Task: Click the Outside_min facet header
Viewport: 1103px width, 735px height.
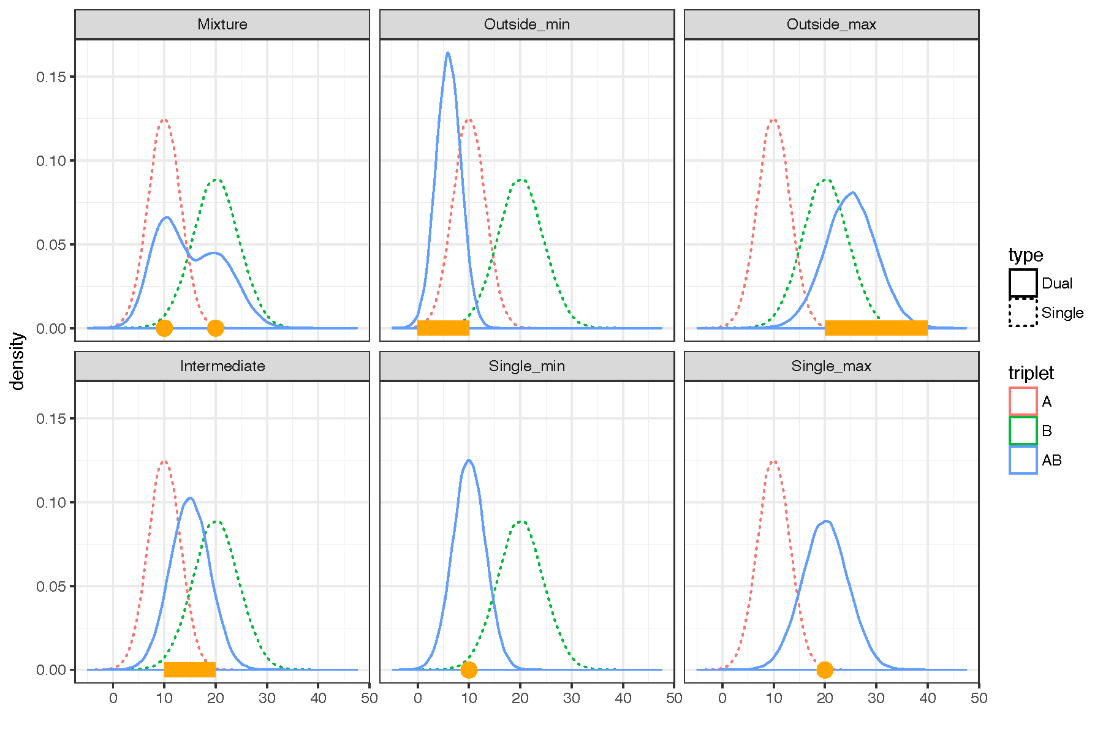Action: coord(527,24)
